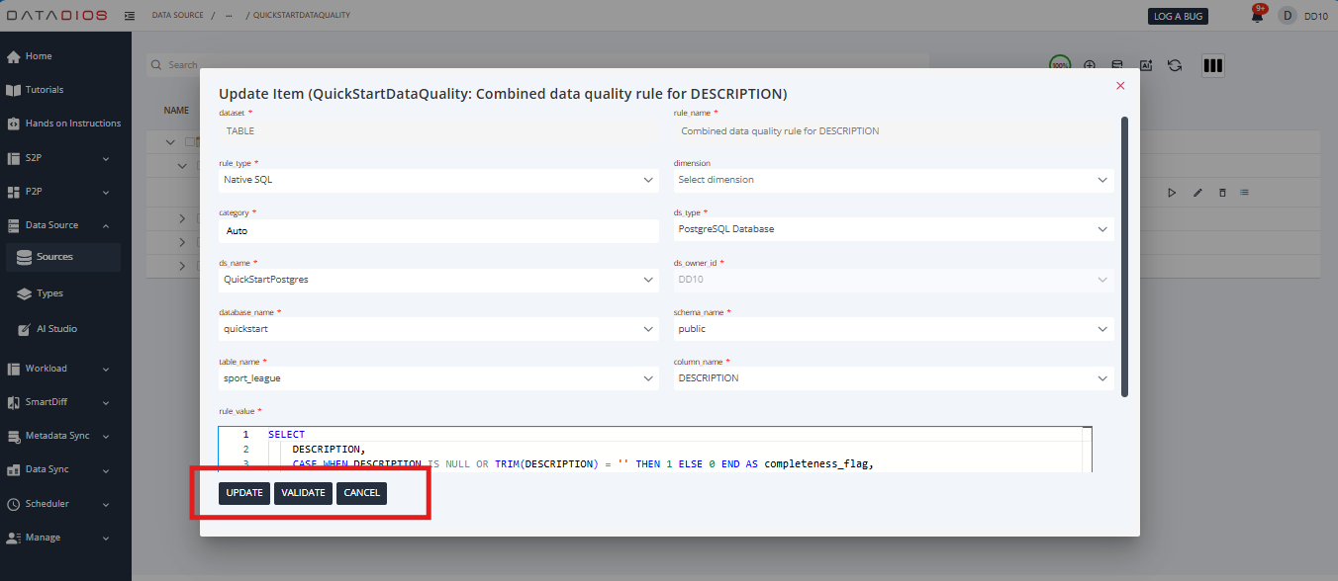Check the first row checkbox in tree

[x=191, y=142]
